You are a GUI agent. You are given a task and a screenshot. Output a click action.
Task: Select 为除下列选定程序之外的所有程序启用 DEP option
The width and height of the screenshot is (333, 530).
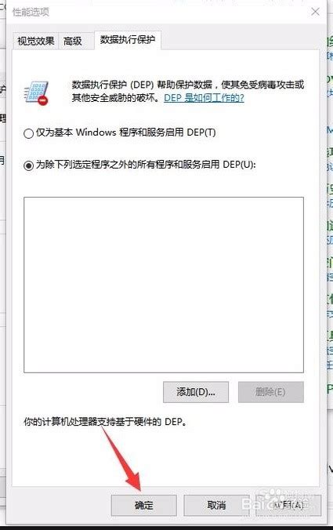tap(28, 165)
